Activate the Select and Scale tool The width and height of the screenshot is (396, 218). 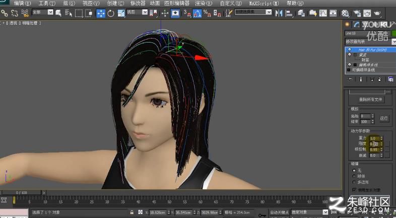121,13
